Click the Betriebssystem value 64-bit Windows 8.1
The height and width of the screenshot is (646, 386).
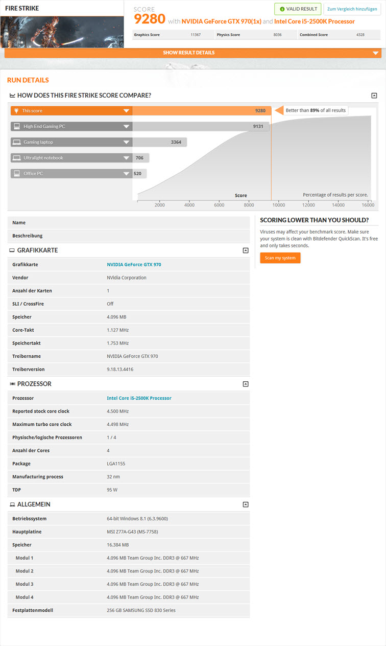[x=137, y=519]
